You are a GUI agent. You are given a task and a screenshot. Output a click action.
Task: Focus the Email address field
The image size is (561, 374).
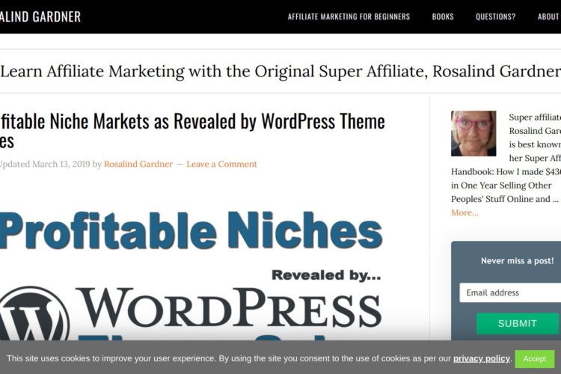[510, 292]
